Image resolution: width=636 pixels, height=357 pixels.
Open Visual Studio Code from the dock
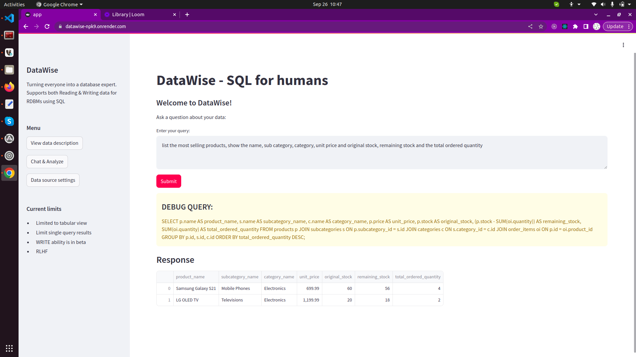click(9, 18)
